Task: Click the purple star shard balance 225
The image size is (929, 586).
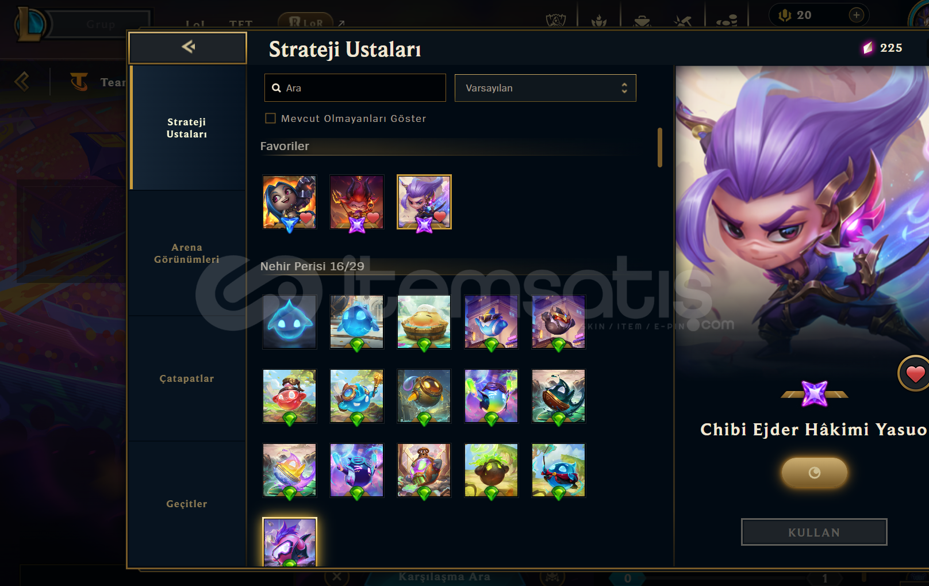Action: pyautogui.click(x=882, y=48)
